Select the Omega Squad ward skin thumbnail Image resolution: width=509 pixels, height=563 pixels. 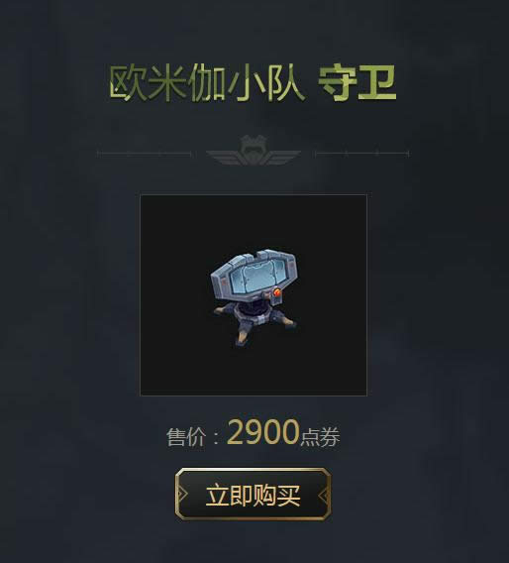[x=254, y=295]
